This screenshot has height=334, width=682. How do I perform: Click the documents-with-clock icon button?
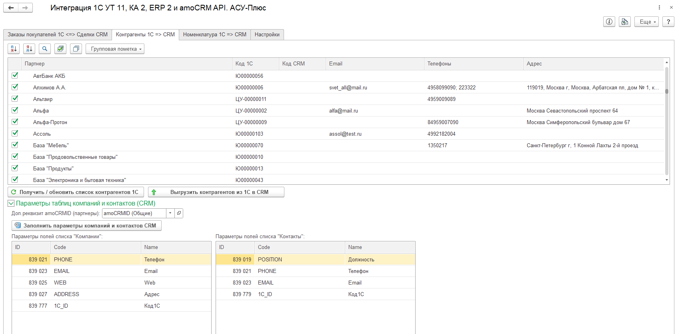pos(625,22)
